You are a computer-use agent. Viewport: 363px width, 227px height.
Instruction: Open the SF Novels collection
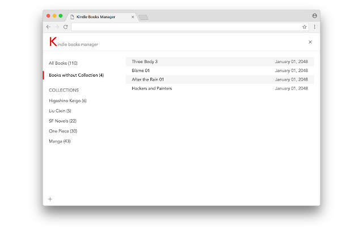click(62, 121)
